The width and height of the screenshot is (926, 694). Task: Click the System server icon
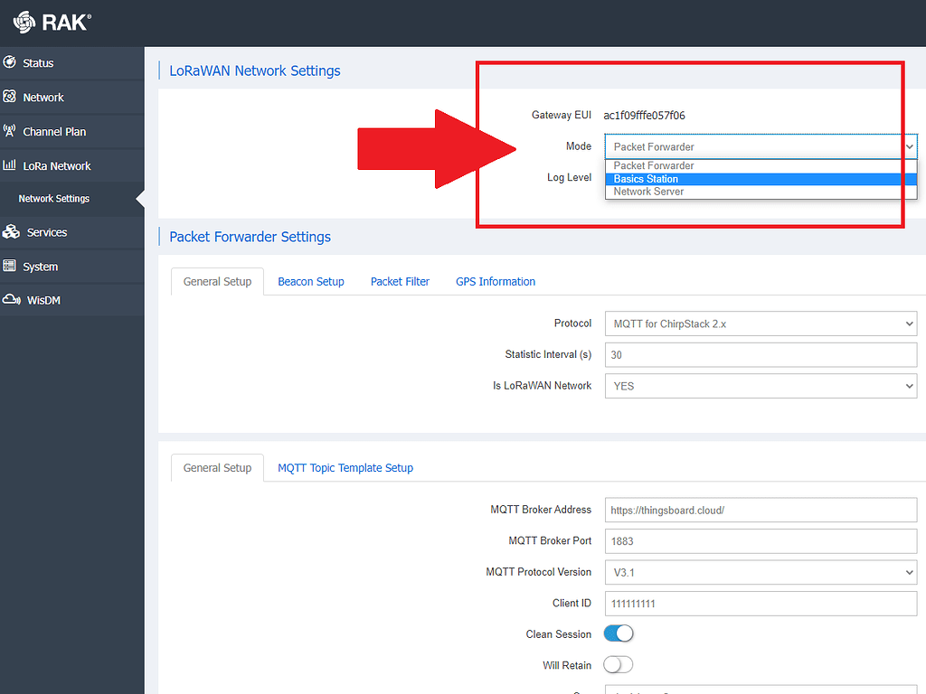tap(10, 267)
